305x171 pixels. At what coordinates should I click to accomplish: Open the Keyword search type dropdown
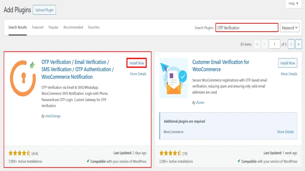point(290,28)
